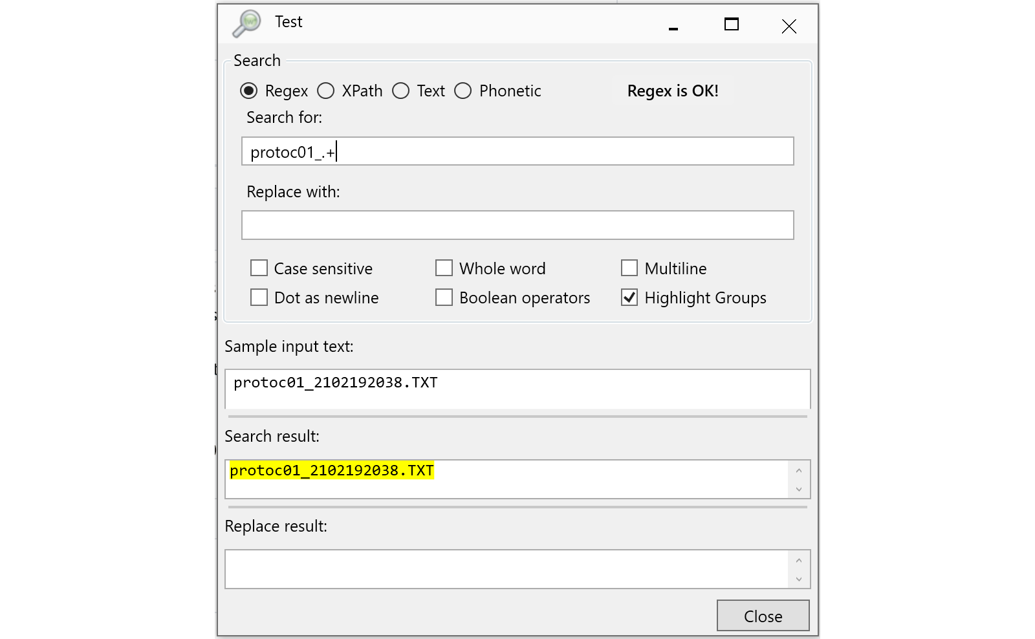Enable the Whole word option
The height and width of the screenshot is (639, 1035).
(444, 268)
